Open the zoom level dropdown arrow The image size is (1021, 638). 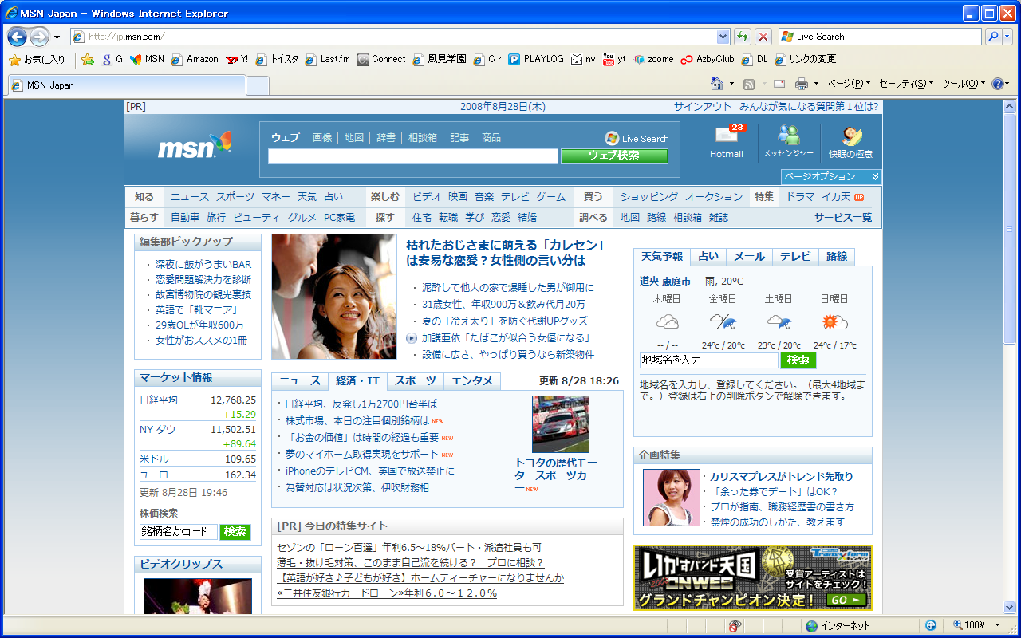pyautogui.click(x=997, y=626)
